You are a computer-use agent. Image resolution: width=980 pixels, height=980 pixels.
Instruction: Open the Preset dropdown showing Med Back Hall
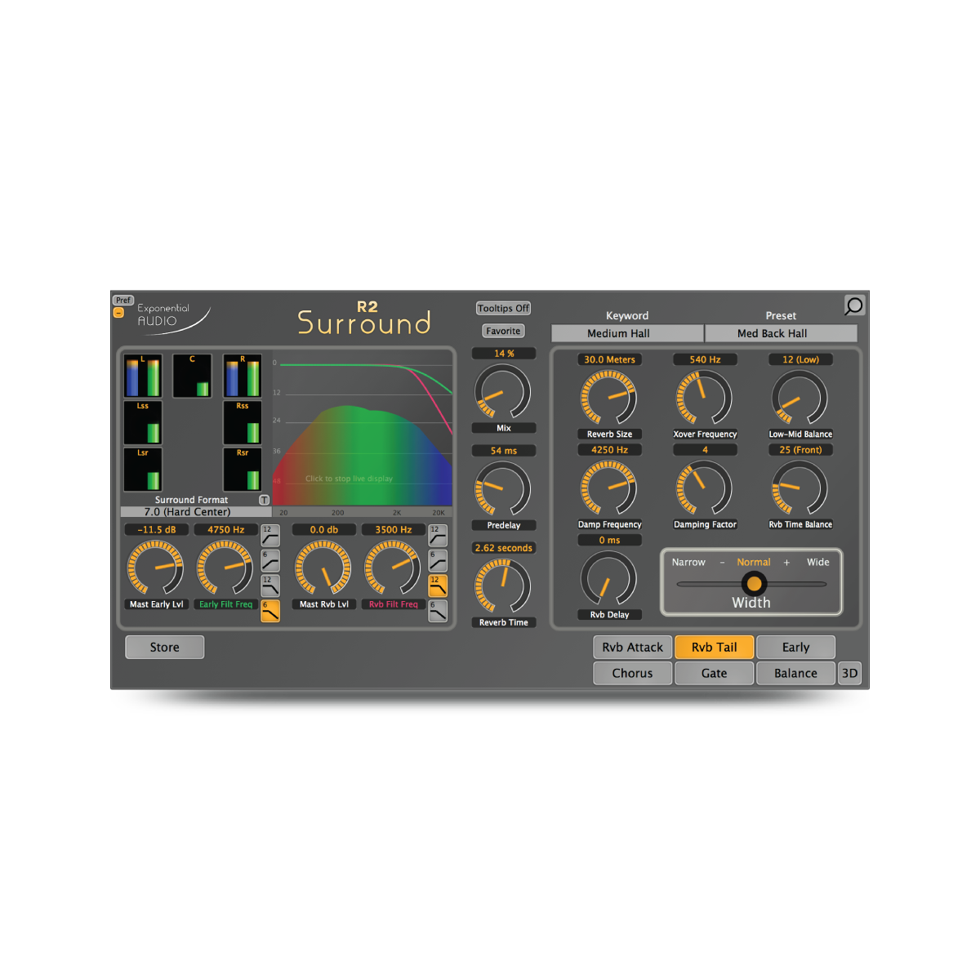pyautogui.click(x=780, y=333)
